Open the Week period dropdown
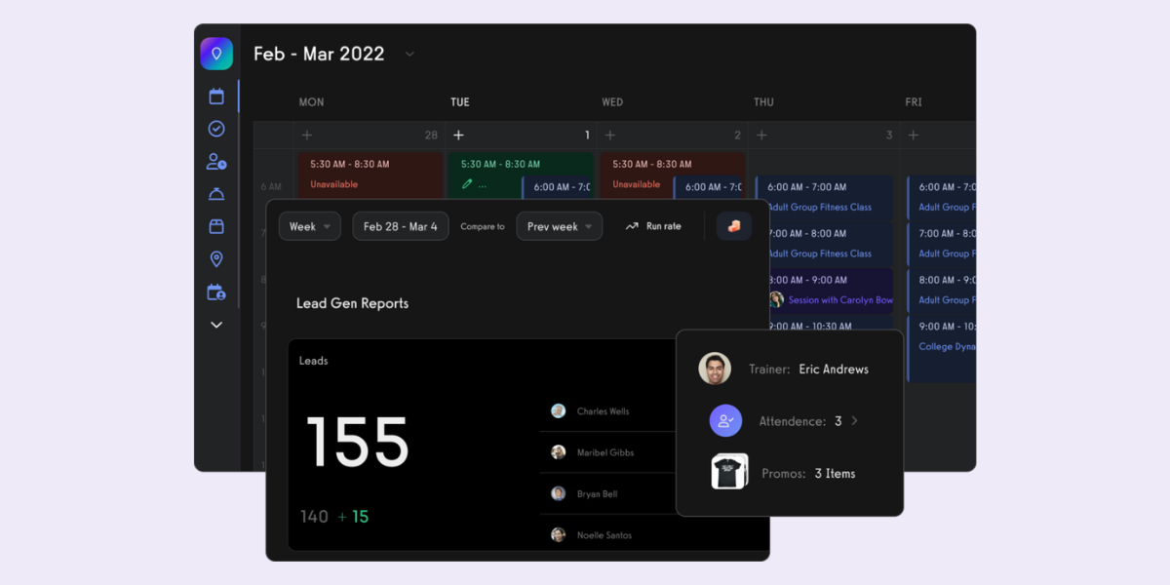Screen dimensions: 1170x585 [310, 226]
